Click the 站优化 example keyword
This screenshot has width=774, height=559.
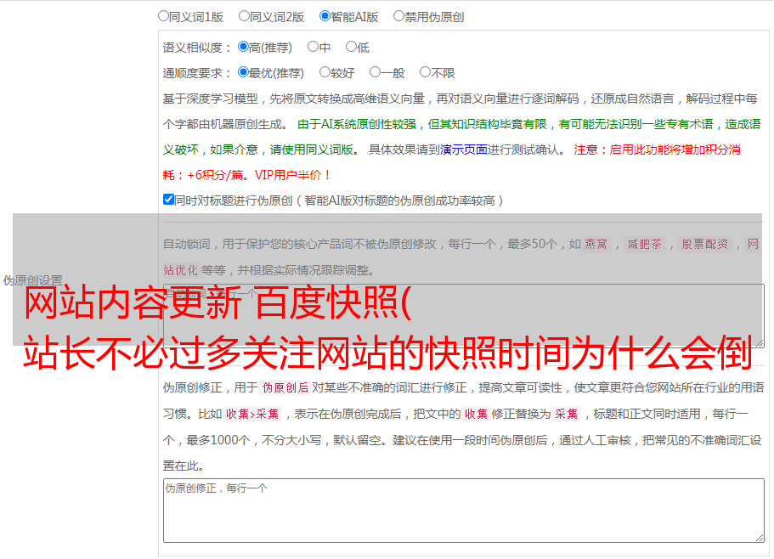tap(181, 270)
